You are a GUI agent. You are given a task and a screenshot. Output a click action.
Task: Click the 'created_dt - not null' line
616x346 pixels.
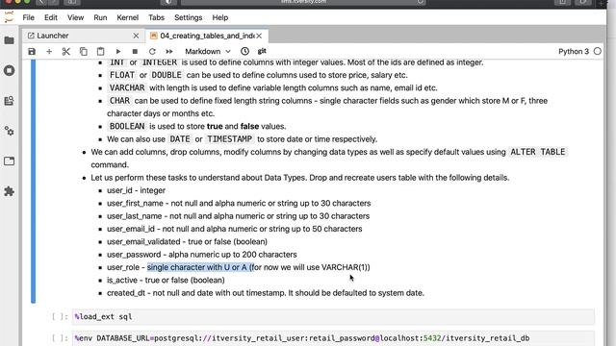[266, 293]
